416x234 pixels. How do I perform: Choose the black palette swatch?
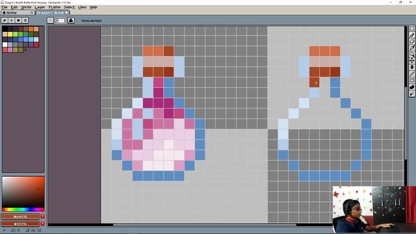pos(5,29)
